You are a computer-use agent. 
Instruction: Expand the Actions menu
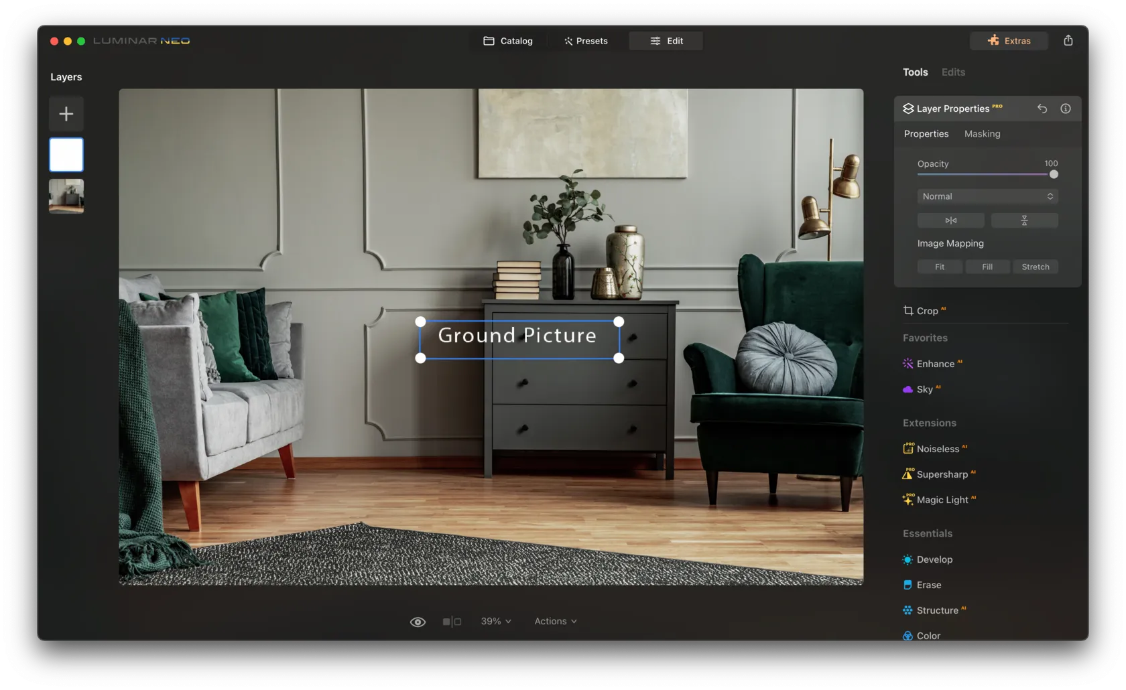click(x=555, y=622)
